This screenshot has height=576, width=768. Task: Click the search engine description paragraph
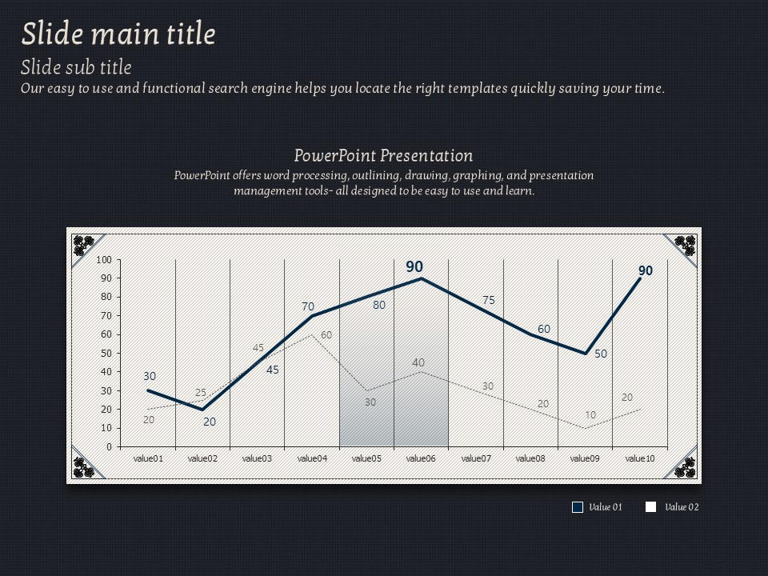click(x=342, y=89)
